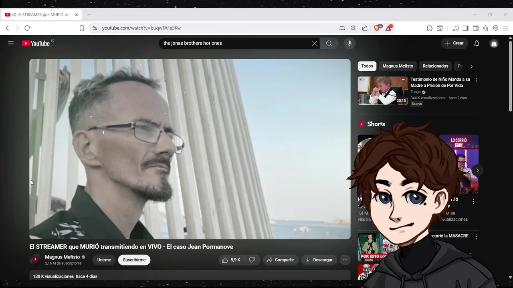Click the Compartir button

coord(281,260)
